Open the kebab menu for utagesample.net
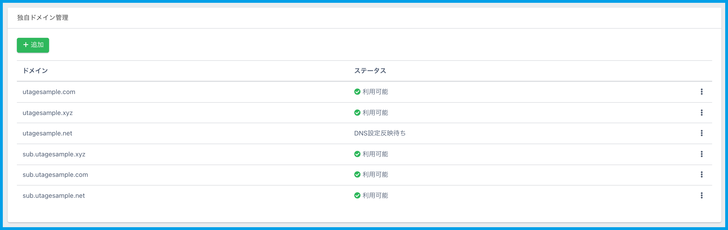The height and width of the screenshot is (230, 728). click(x=701, y=133)
